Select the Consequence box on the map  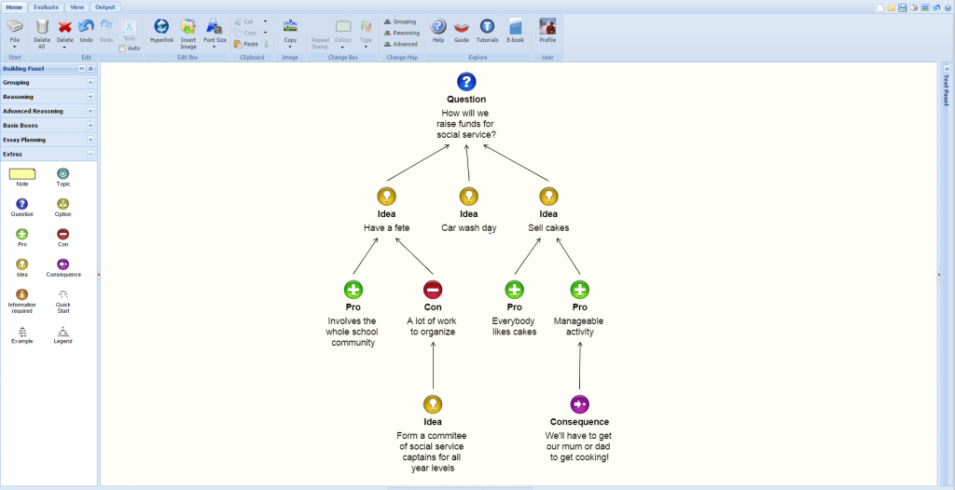point(579,429)
